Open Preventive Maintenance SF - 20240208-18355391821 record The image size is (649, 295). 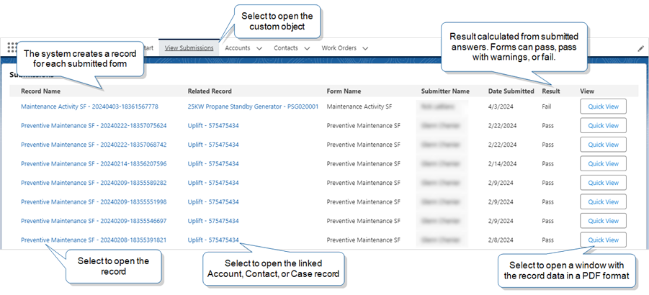[94, 240]
